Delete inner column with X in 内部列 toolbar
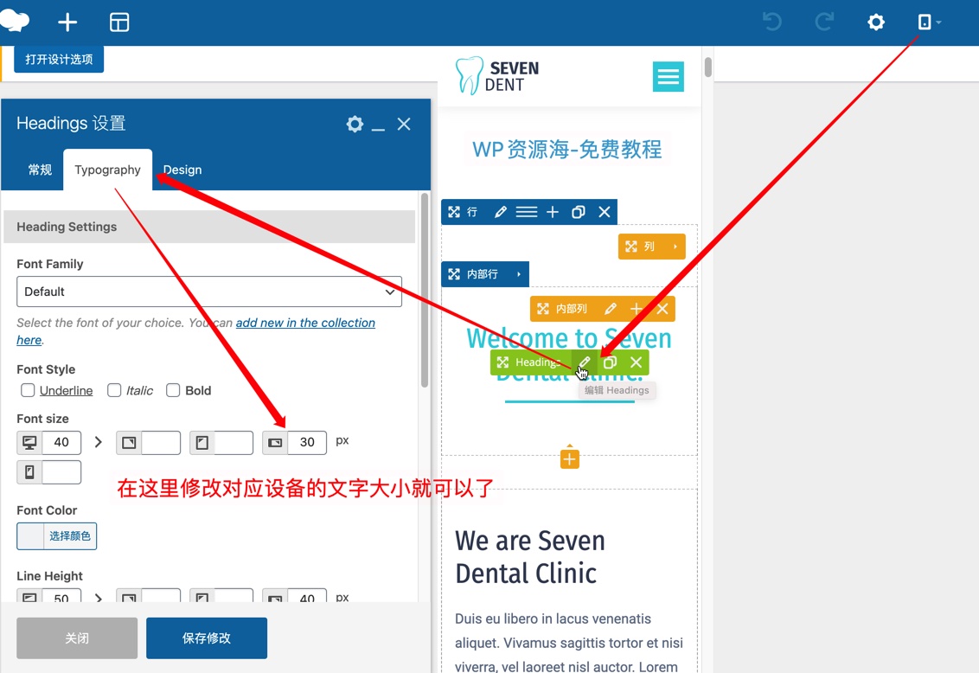The width and height of the screenshot is (979, 673). click(662, 309)
